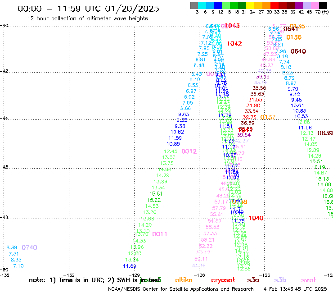Click the wave height value 39.19
333x293 pixels.
click(263, 77)
